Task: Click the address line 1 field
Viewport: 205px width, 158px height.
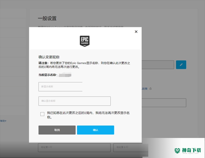Action: click(74, 147)
